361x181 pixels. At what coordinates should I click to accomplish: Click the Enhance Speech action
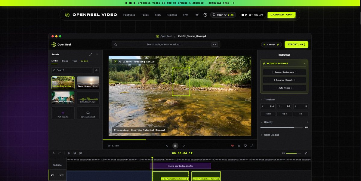[284, 80]
